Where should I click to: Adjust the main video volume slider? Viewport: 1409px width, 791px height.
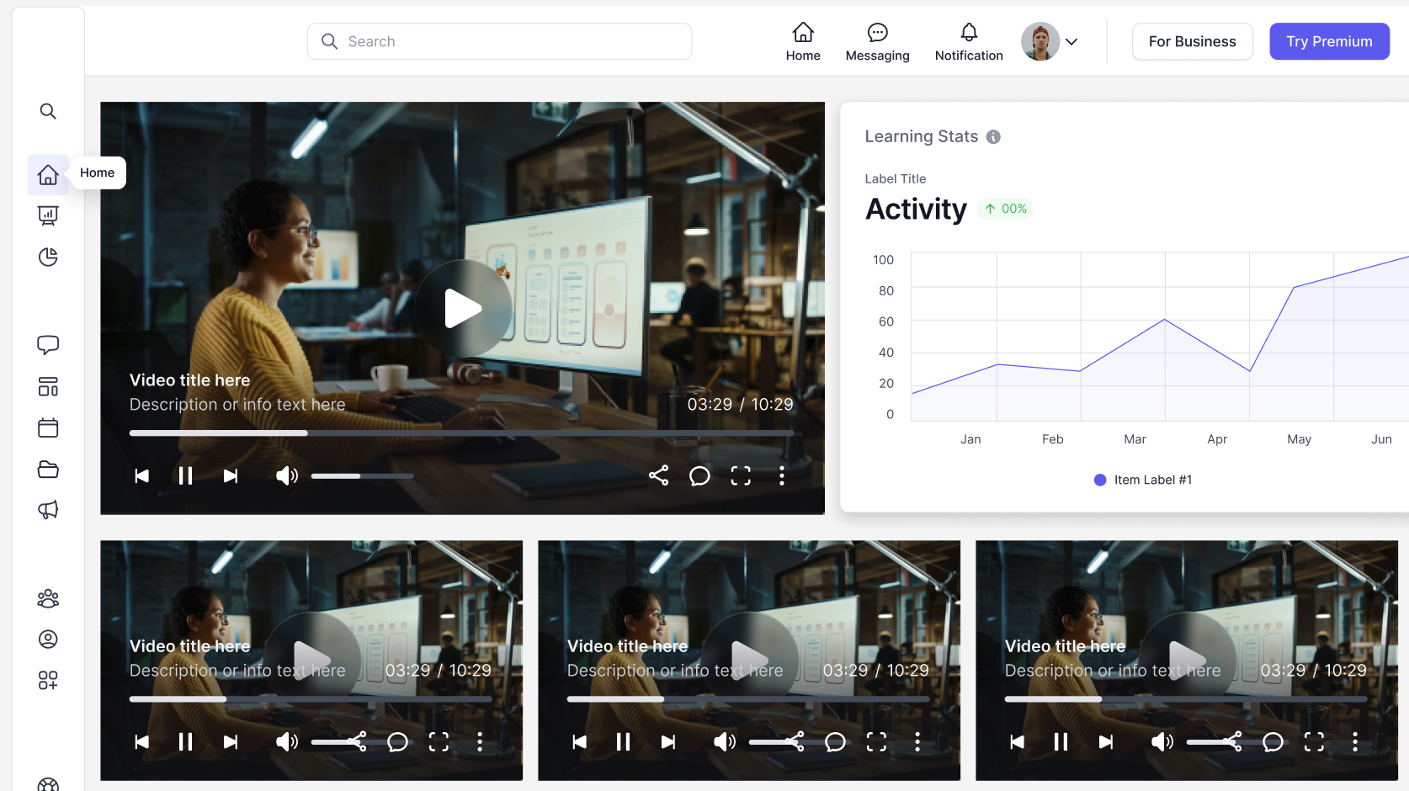[362, 476]
